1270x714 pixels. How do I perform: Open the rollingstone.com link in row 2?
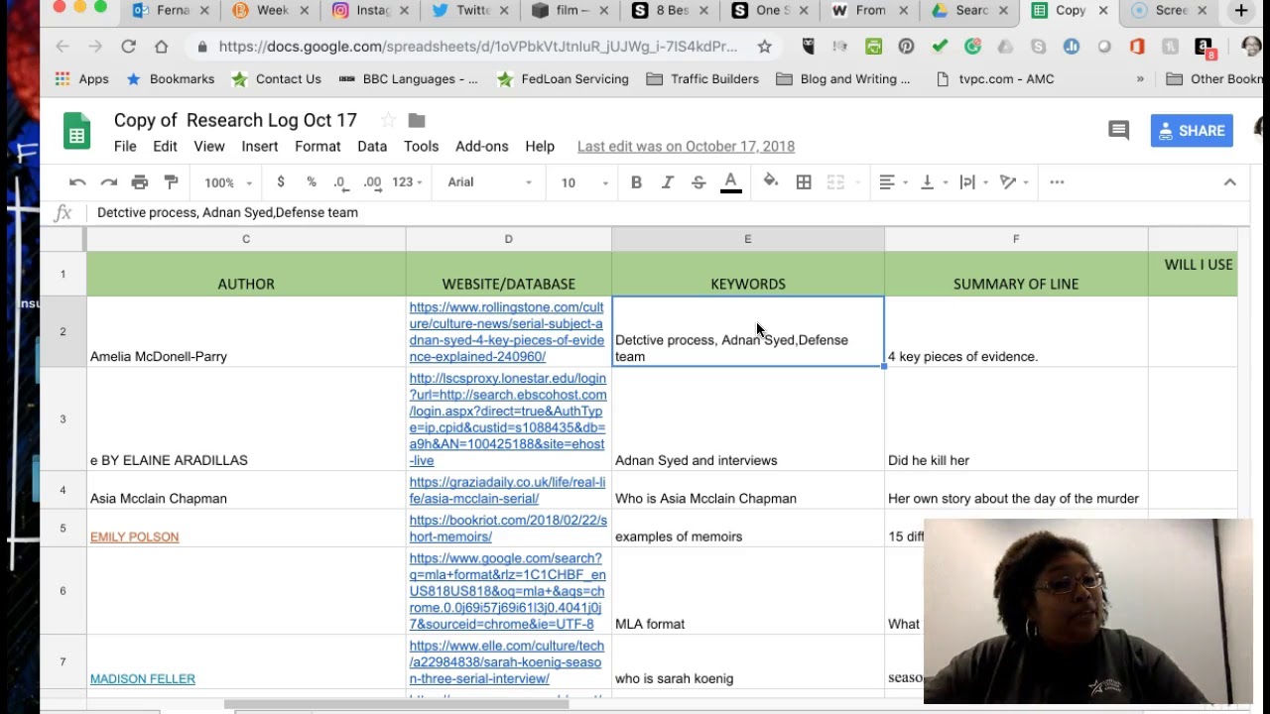(x=506, y=332)
